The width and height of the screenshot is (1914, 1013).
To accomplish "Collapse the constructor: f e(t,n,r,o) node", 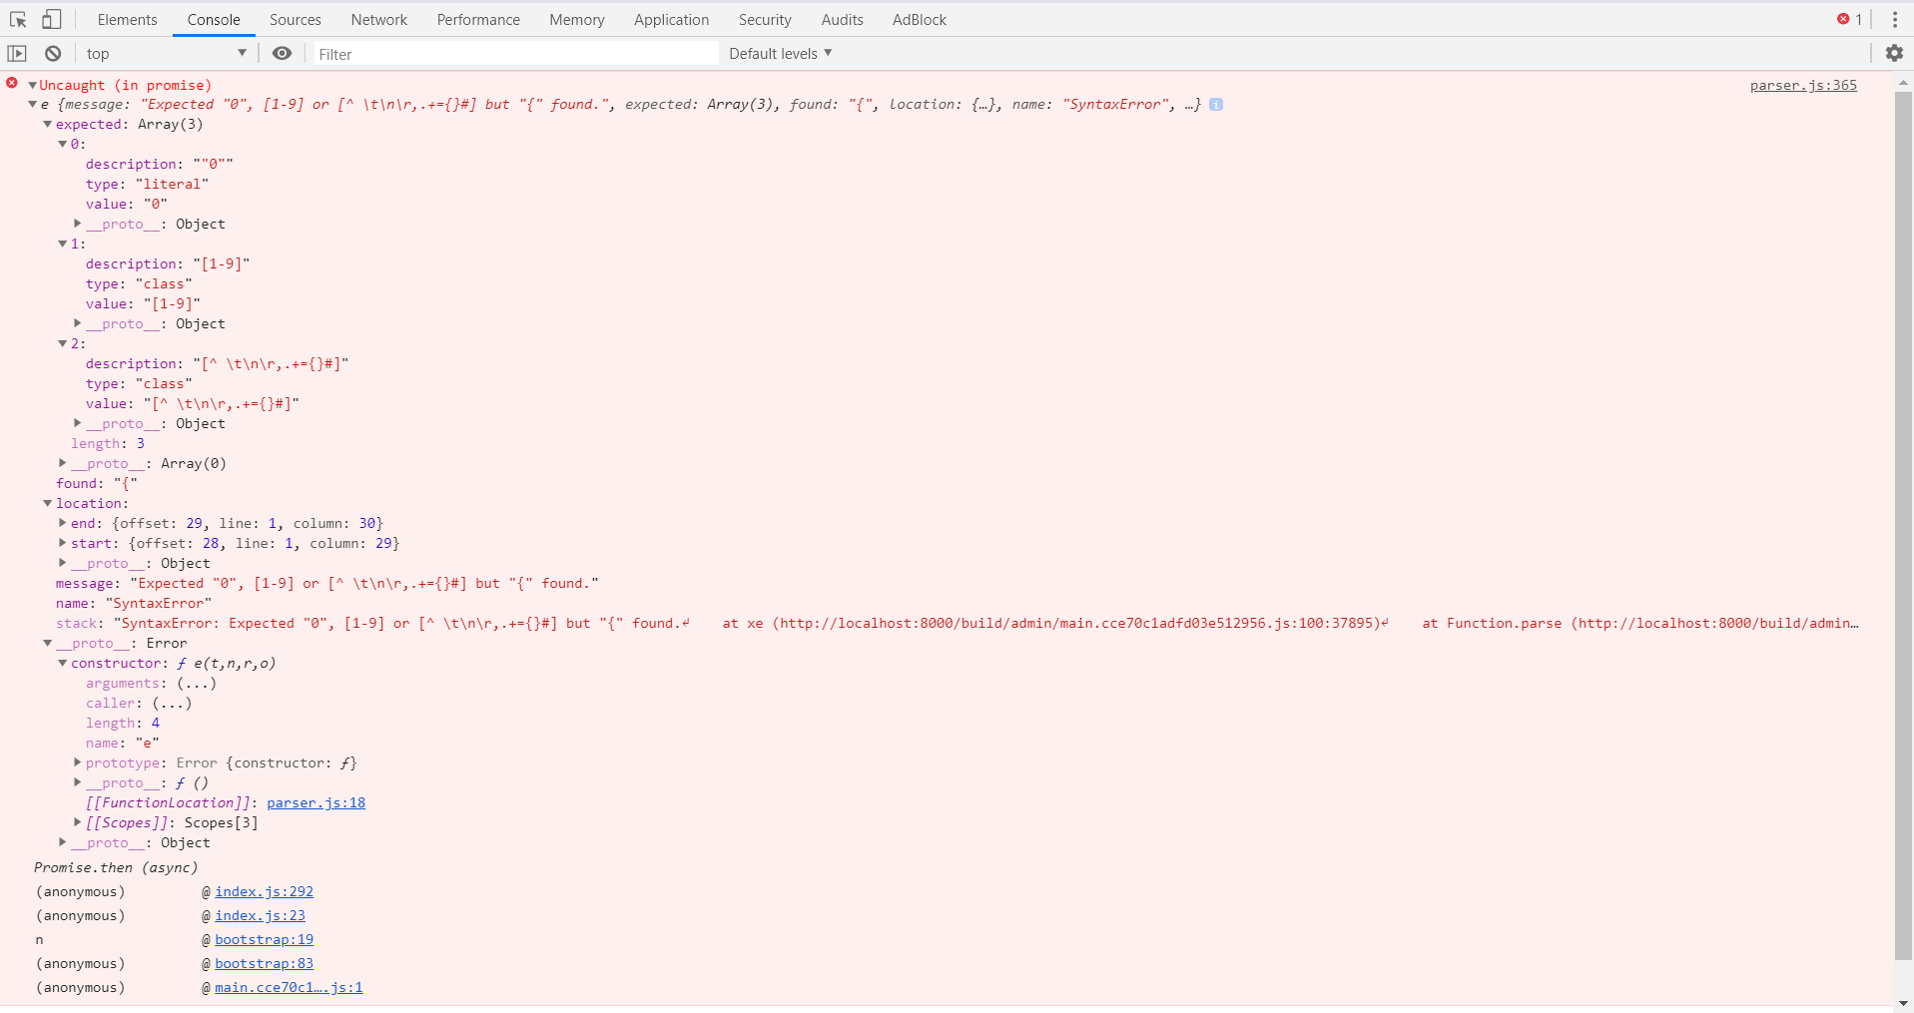I will tap(62, 663).
